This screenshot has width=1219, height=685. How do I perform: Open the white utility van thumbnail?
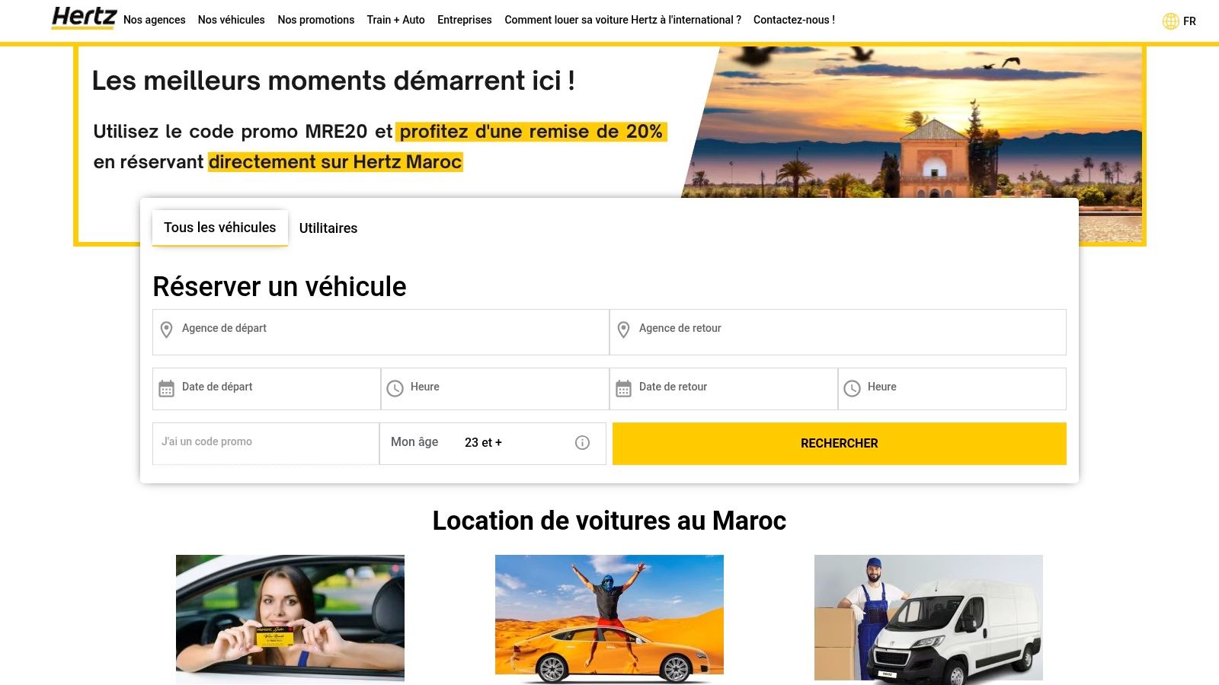tap(929, 618)
